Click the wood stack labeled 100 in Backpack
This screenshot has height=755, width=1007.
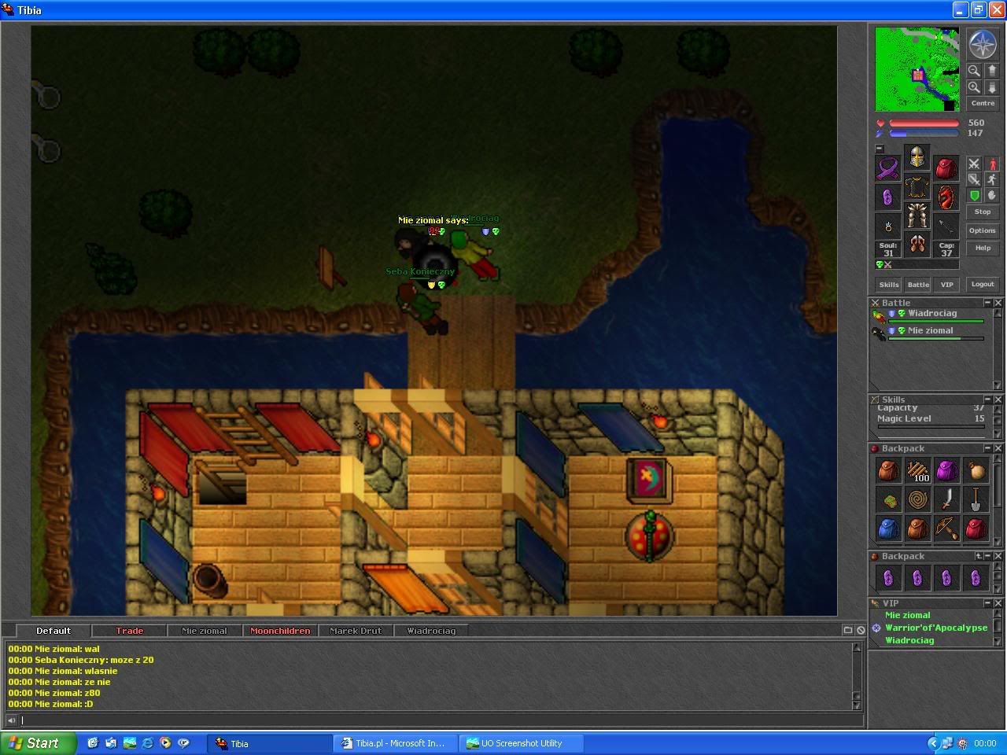[917, 471]
